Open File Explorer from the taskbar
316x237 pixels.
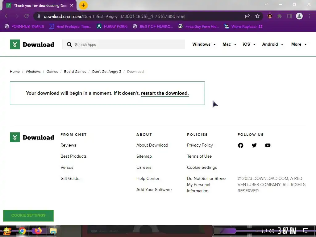pyautogui.click(x=53, y=231)
